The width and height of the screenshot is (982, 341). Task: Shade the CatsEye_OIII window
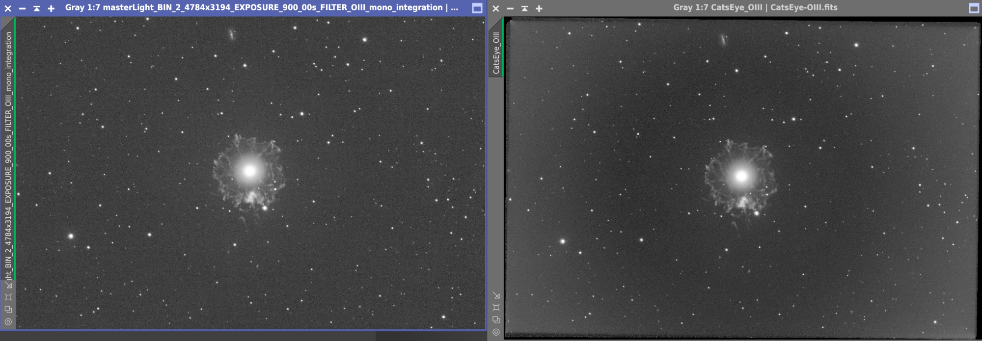click(525, 8)
